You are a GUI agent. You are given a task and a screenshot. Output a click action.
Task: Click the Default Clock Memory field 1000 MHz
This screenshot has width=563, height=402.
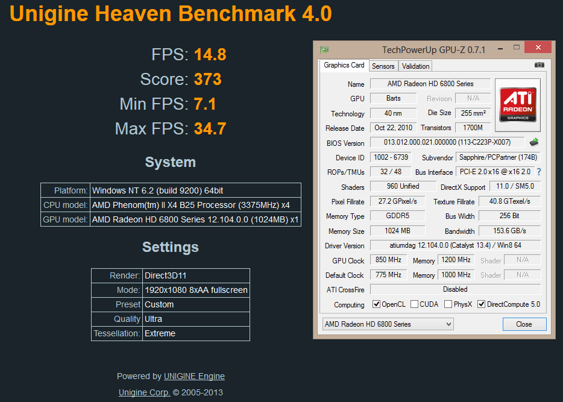point(456,275)
